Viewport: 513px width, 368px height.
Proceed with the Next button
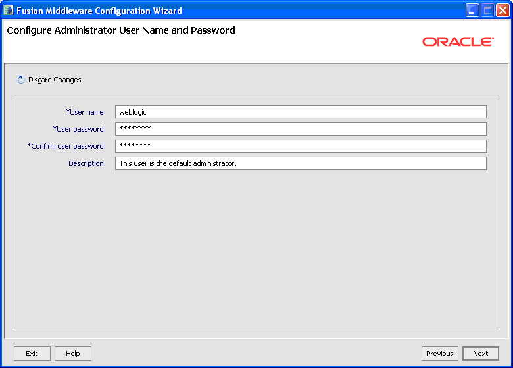click(481, 354)
